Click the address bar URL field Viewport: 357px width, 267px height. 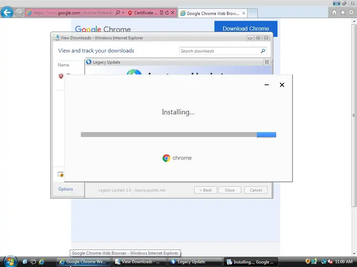pos(73,13)
